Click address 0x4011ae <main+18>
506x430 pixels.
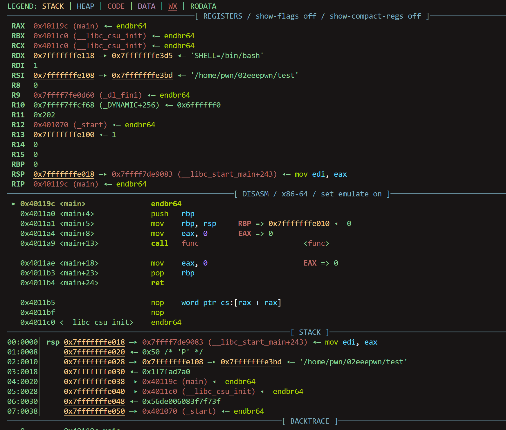(60, 263)
